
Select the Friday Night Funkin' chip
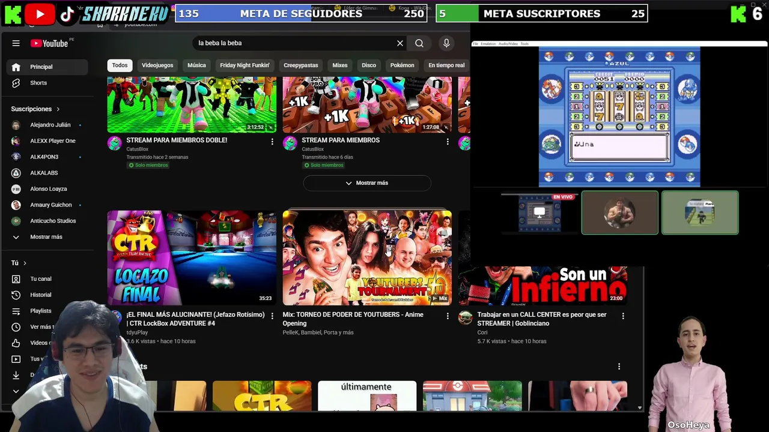click(245, 65)
